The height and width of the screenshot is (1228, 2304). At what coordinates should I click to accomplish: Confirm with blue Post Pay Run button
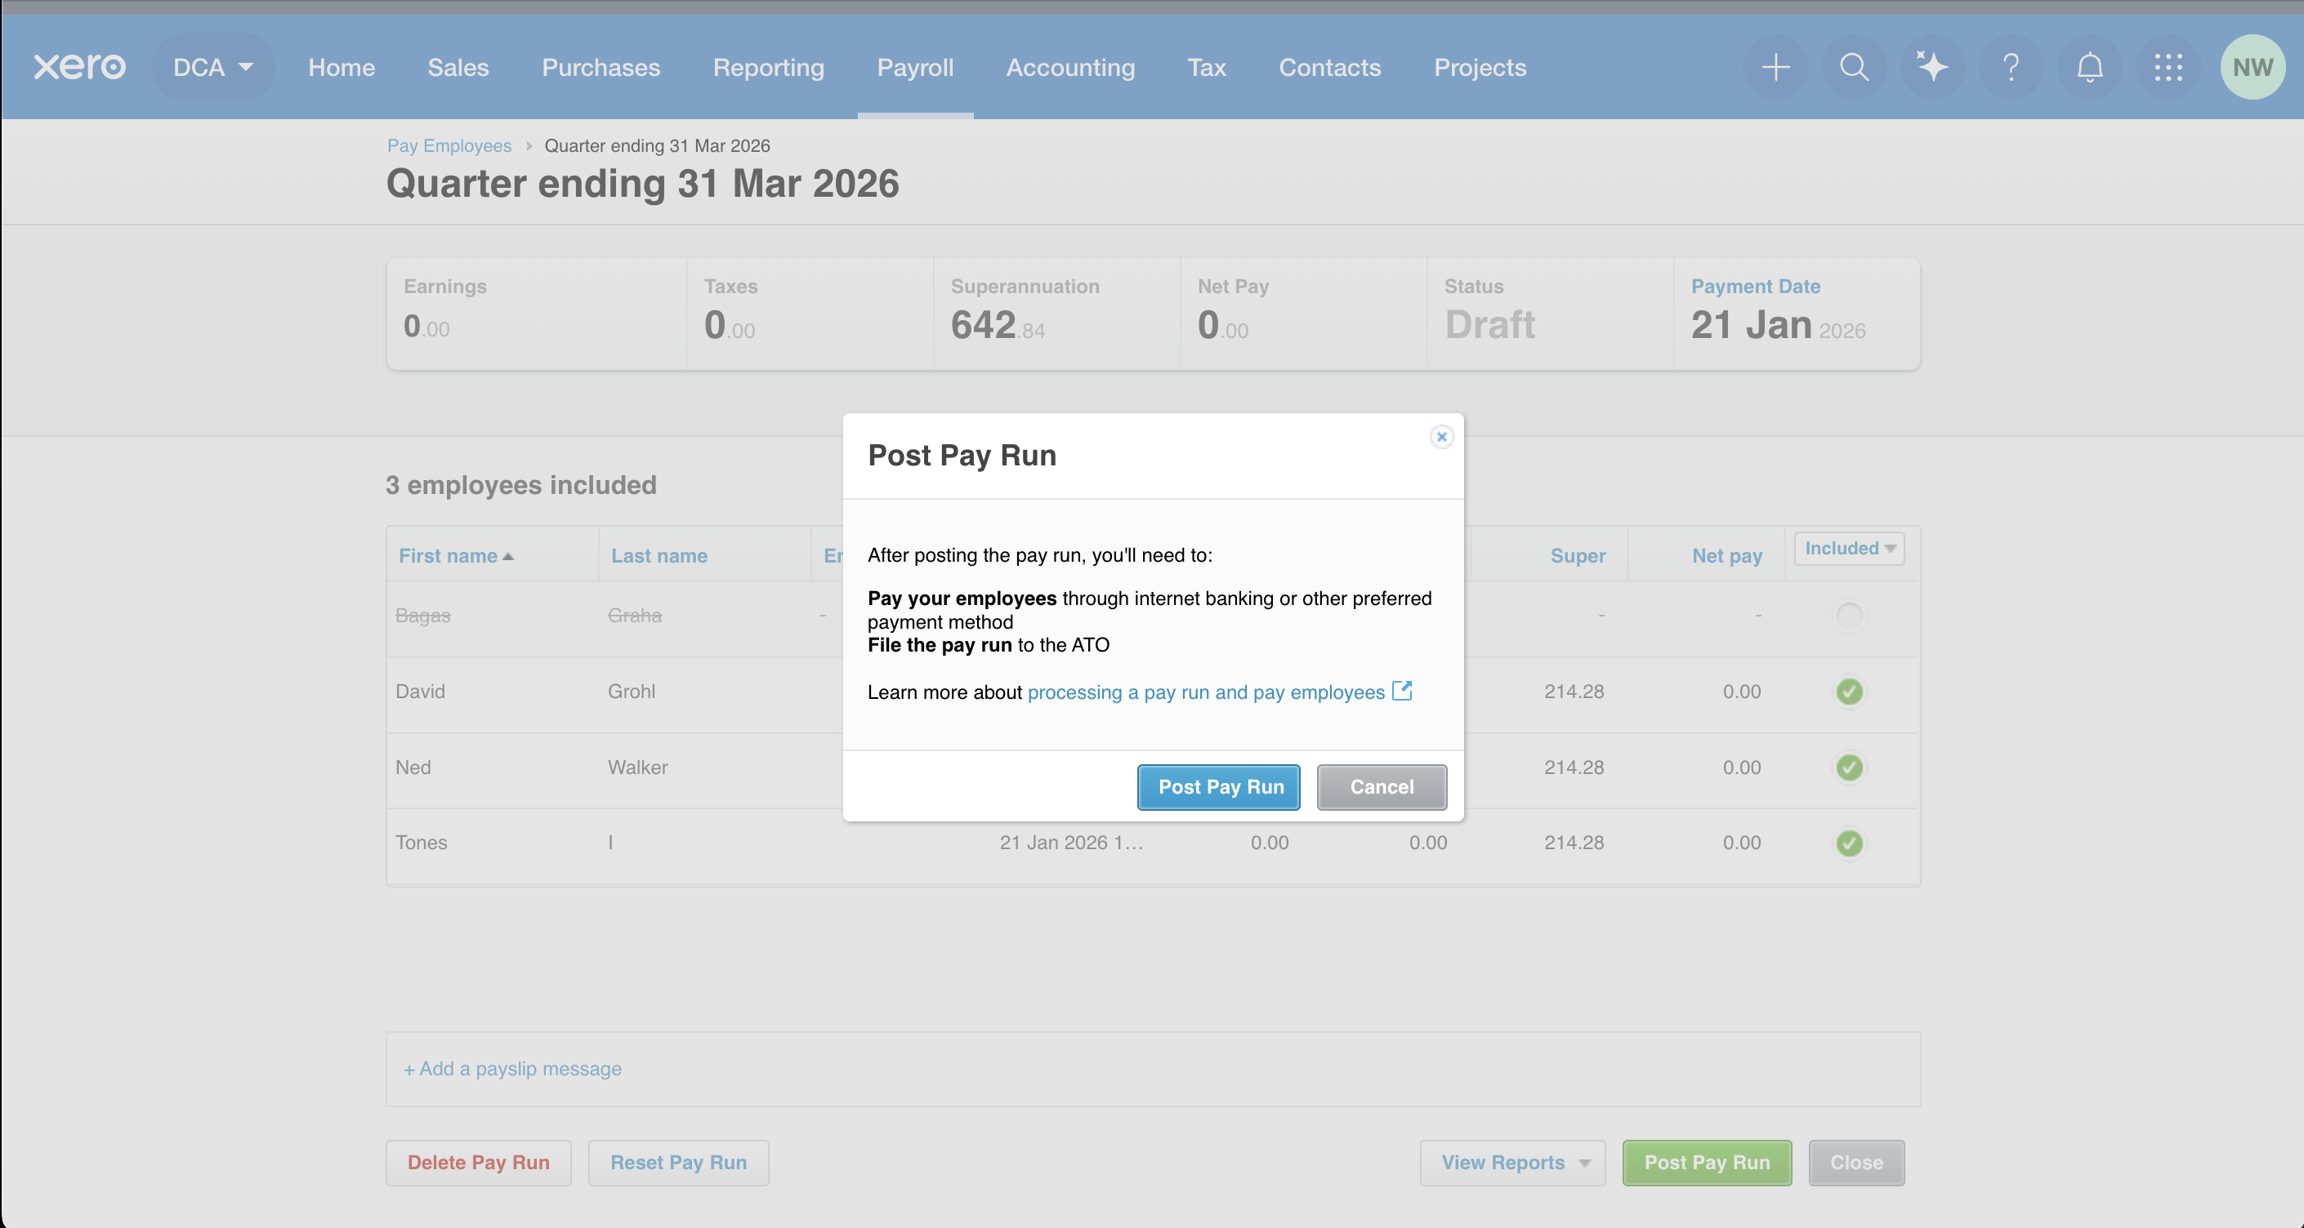(x=1218, y=786)
